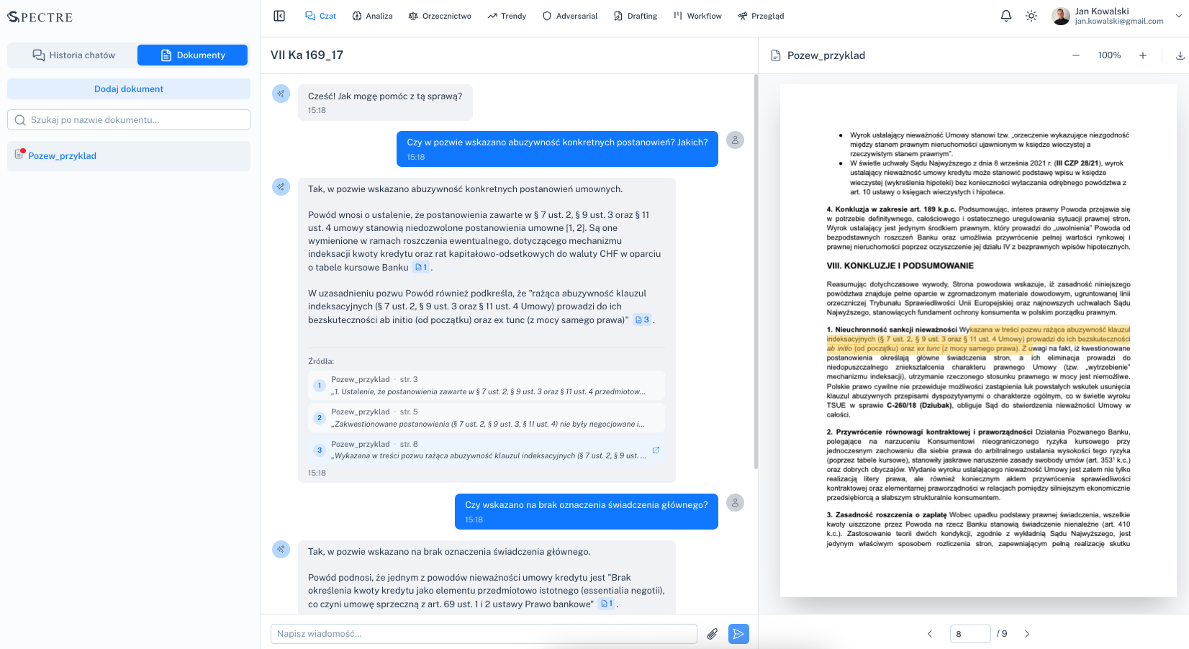
Task: Open the notifications bell
Action: tap(1005, 15)
